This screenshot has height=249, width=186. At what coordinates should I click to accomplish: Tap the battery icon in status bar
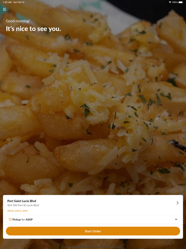coord(181,2)
